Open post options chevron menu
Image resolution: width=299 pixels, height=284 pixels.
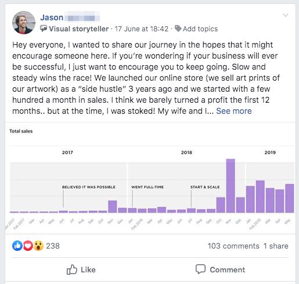pyautogui.click(x=286, y=15)
